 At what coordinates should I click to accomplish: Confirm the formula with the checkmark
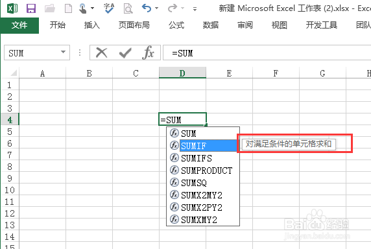[125, 53]
